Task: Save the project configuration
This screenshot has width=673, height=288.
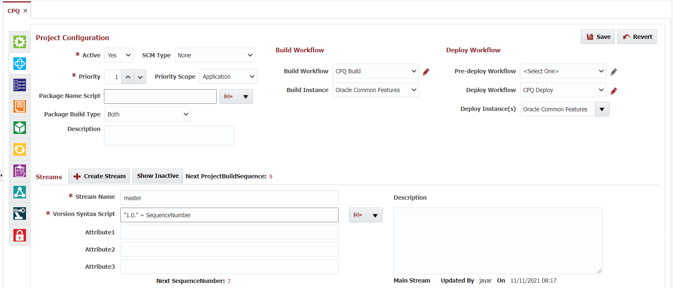Action: pos(598,37)
